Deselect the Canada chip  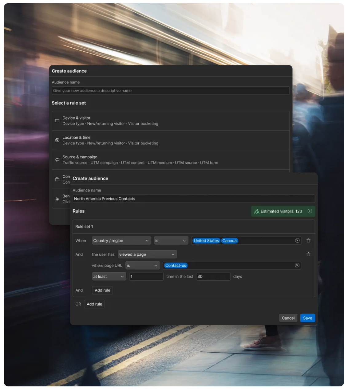230,240
